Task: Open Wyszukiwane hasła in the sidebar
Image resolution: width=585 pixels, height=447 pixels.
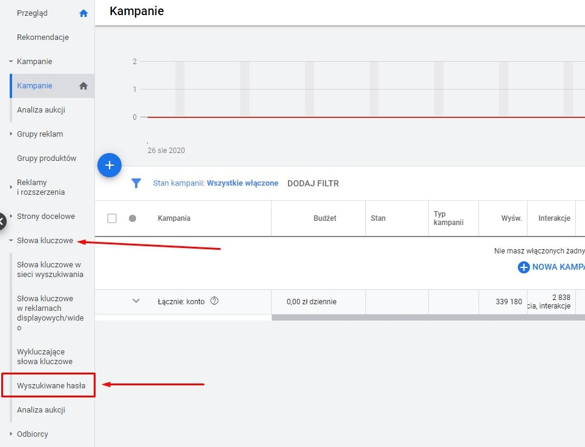Action: tap(51, 386)
